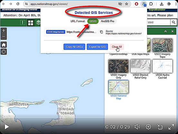Select ArcGIS Pro URL format

(108, 21)
